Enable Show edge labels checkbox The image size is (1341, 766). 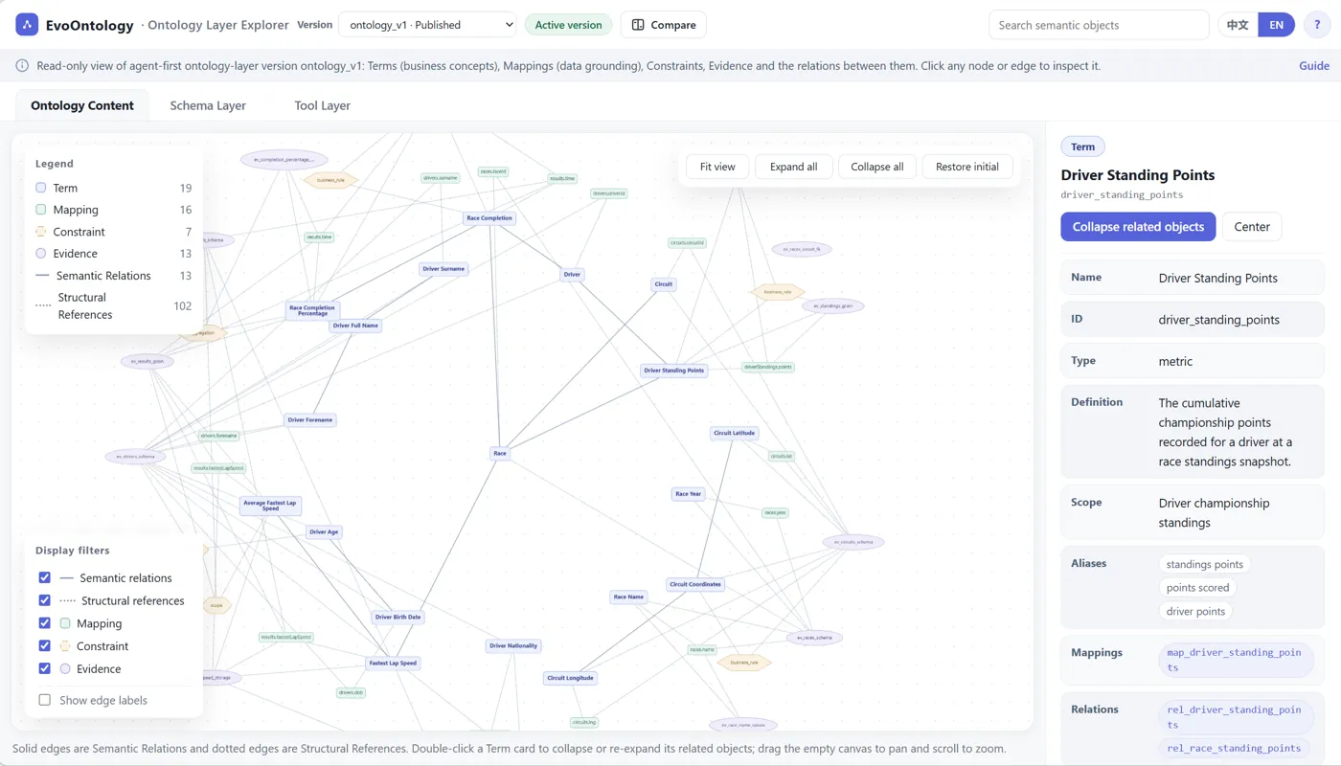click(44, 700)
